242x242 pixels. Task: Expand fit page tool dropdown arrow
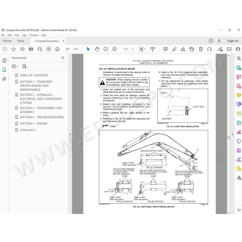click(x=145, y=49)
